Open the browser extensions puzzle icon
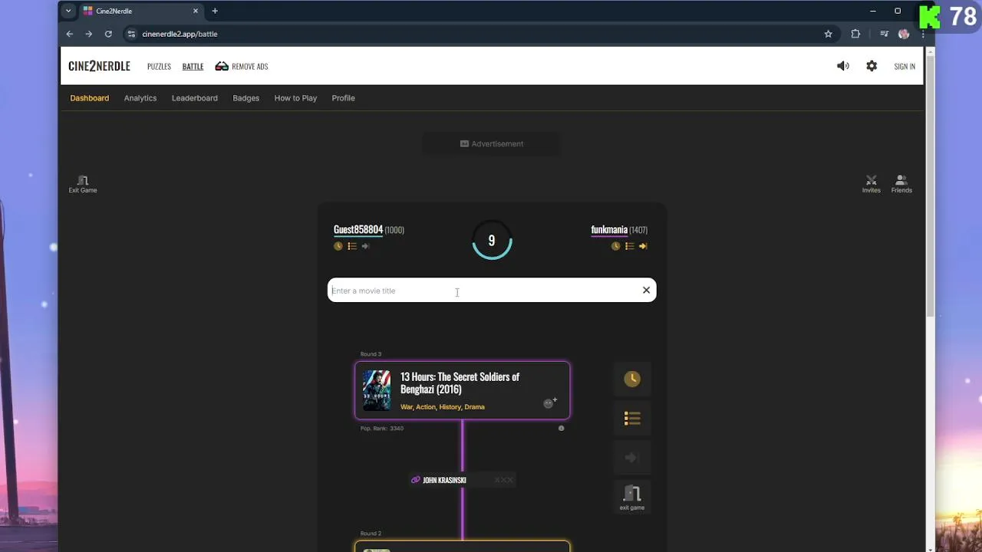Image resolution: width=982 pixels, height=552 pixels. [855, 34]
